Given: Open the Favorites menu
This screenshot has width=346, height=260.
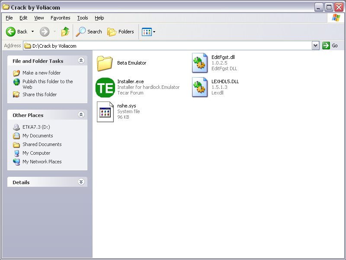Looking at the screenshot, I should [60, 18].
